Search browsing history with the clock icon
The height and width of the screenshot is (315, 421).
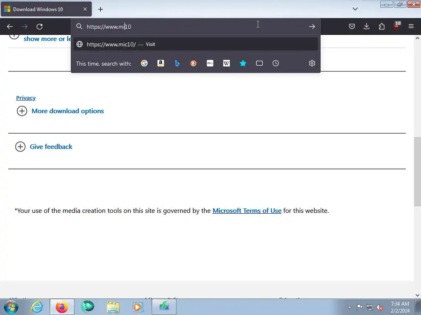(276, 63)
